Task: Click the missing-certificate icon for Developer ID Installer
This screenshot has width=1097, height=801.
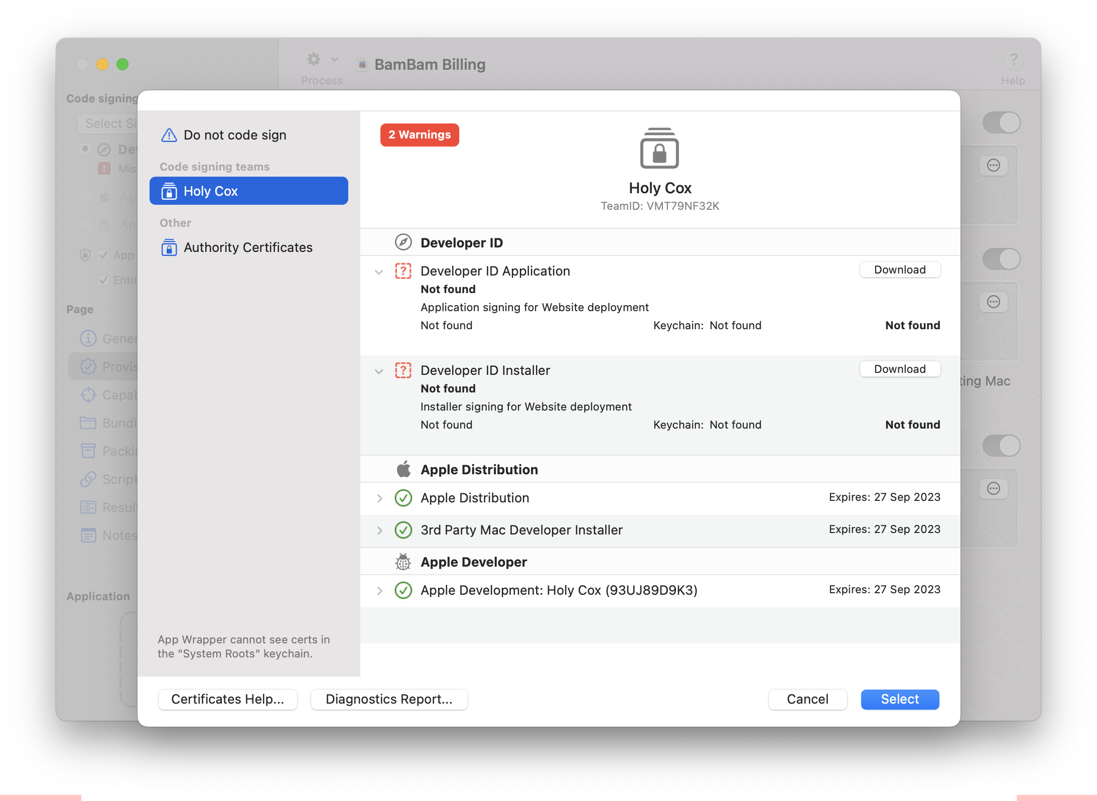Action: point(403,370)
